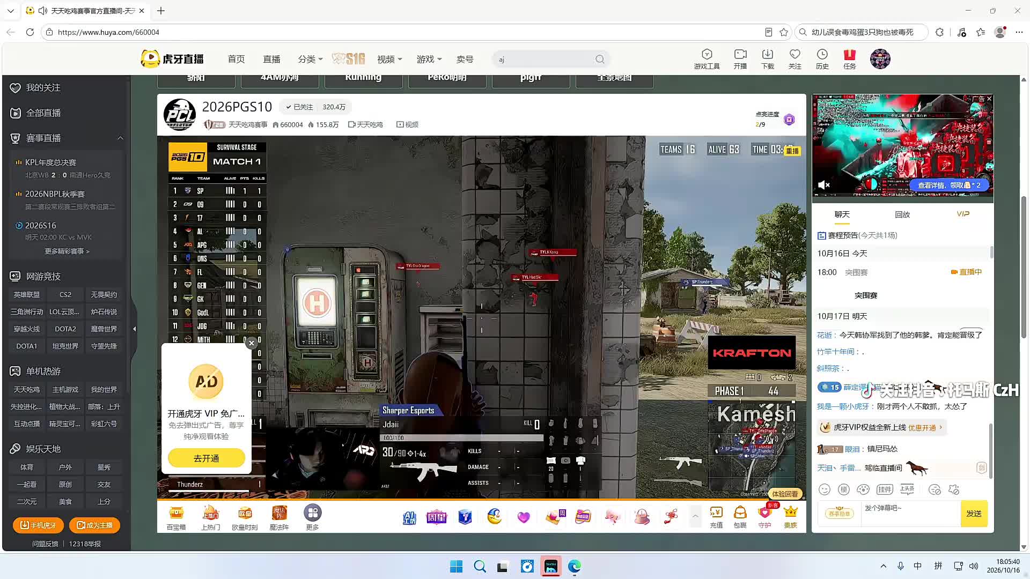Select the 聊天 tab
Screen dimensions: 1030x579
pos(842,214)
